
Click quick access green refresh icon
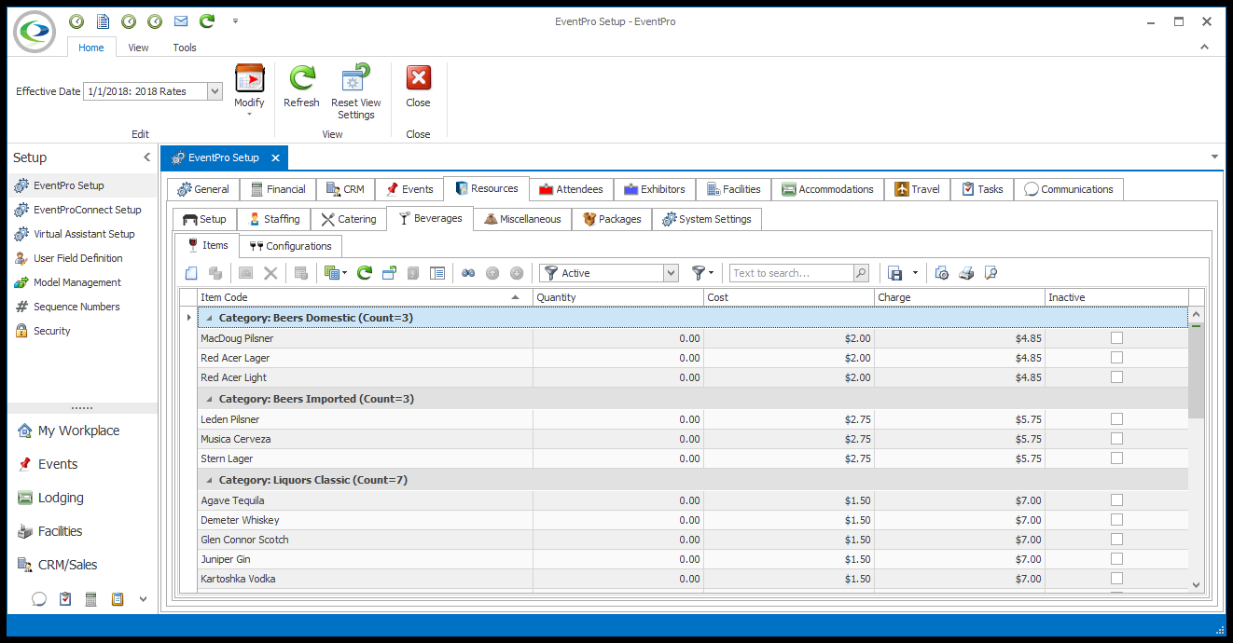pyautogui.click(x=207, y=21)
